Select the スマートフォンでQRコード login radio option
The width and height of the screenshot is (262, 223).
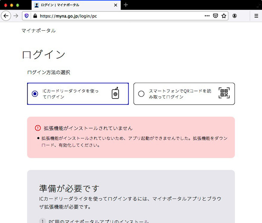141,94
